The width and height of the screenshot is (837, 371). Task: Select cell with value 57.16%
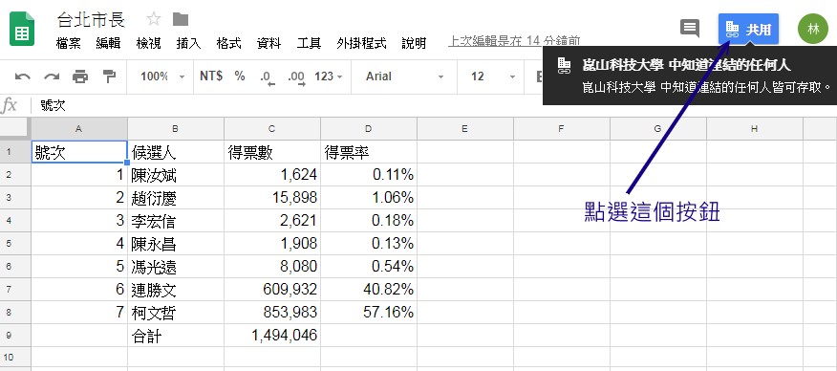(369, 313)
